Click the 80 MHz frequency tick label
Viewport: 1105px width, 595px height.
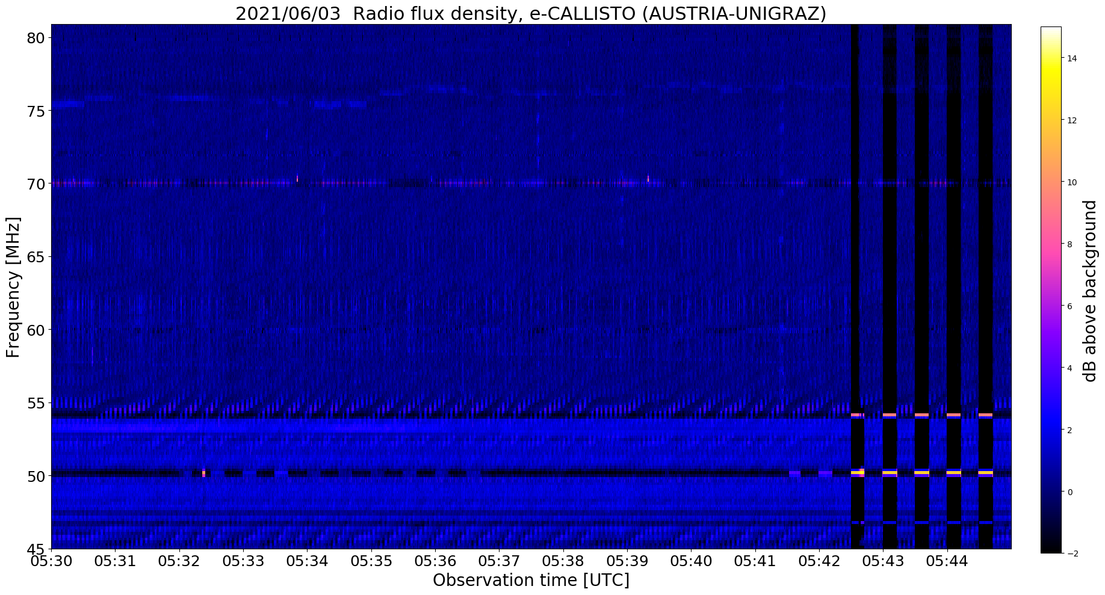tap(36, 38)
